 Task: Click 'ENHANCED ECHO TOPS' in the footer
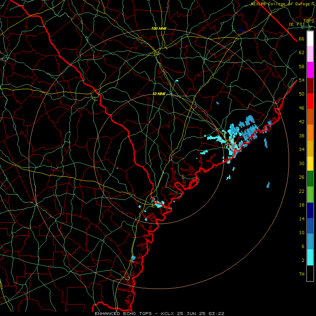123,314
